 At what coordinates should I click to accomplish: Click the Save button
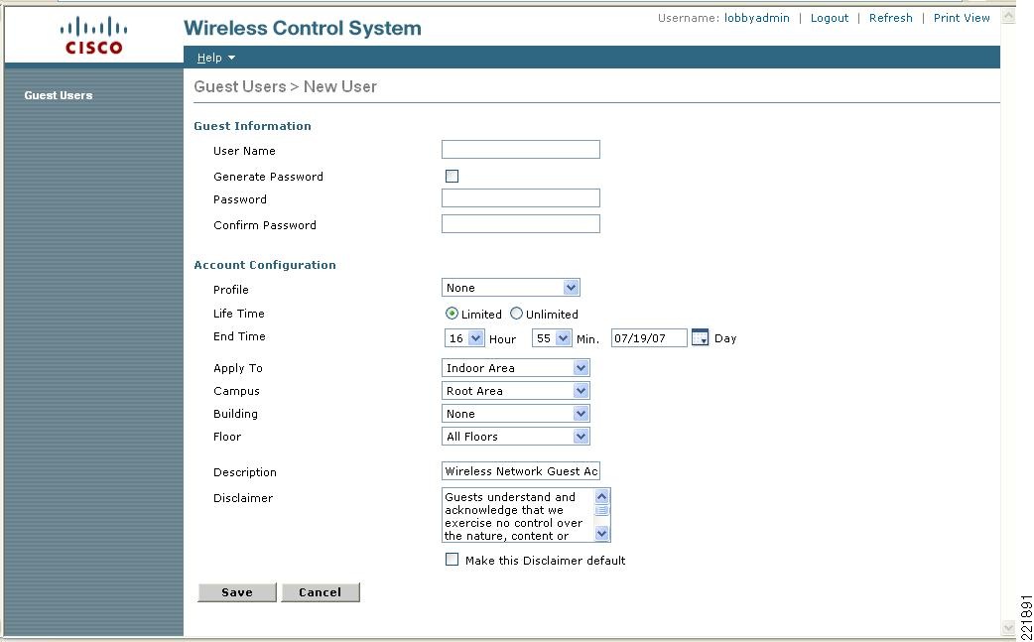(237, 592)
